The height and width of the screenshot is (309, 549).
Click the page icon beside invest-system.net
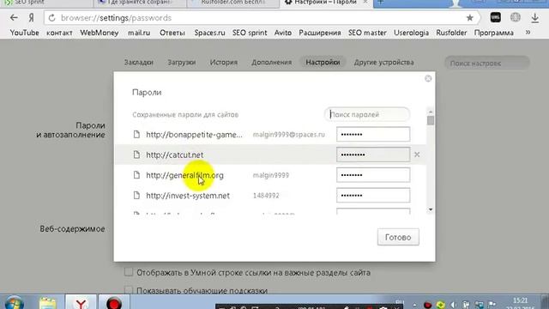136,195
